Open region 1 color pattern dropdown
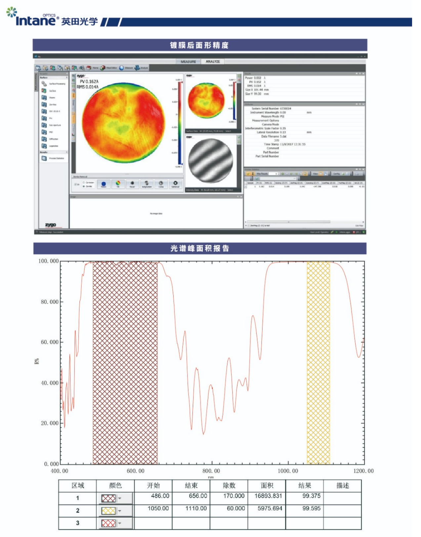The width and height of the screenshot is (421, 537). coord(120,498)
